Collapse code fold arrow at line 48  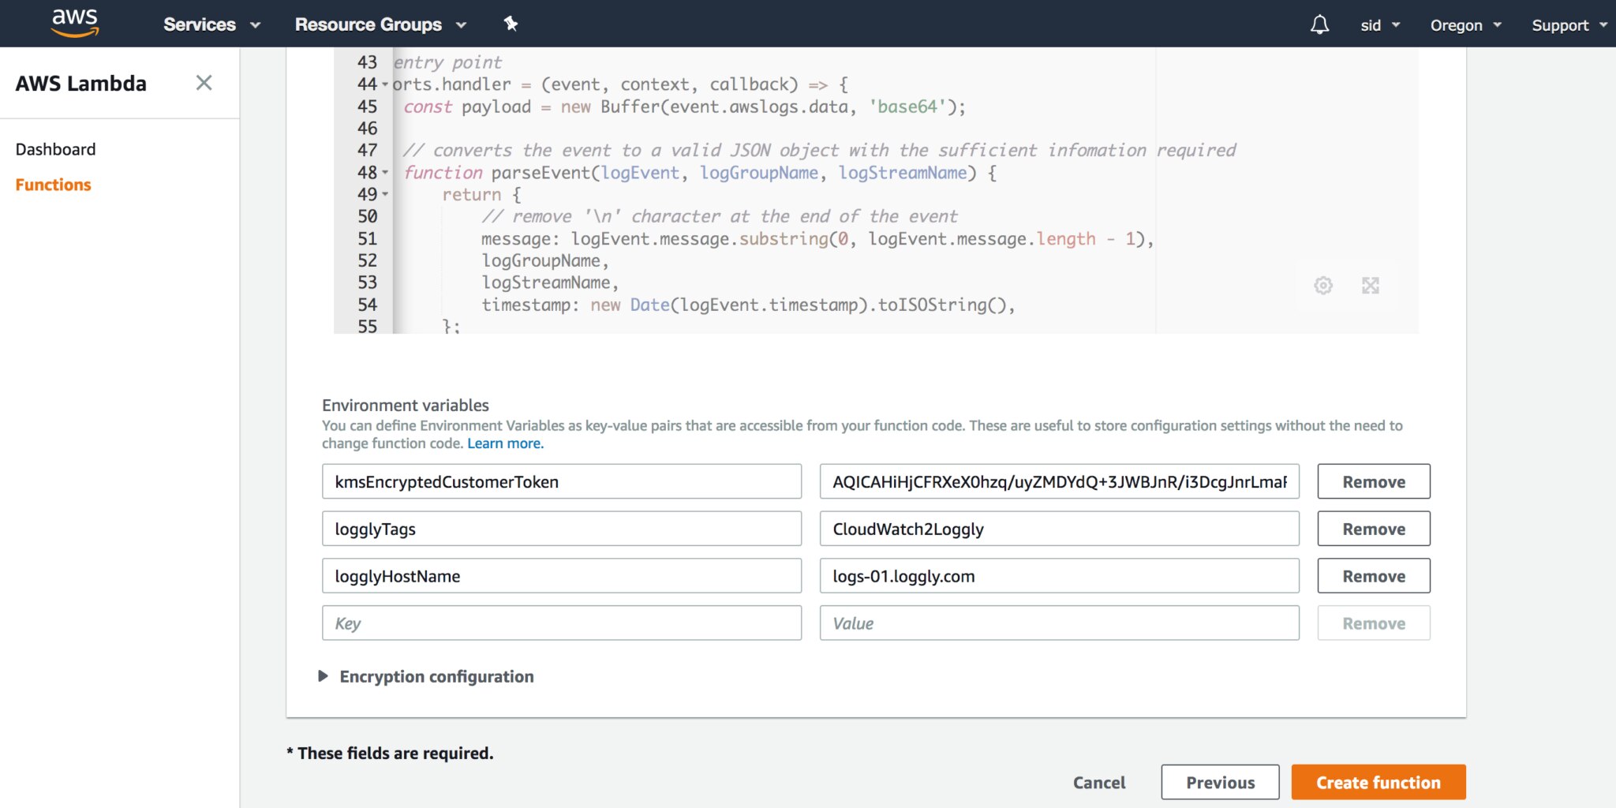[385, 173]
